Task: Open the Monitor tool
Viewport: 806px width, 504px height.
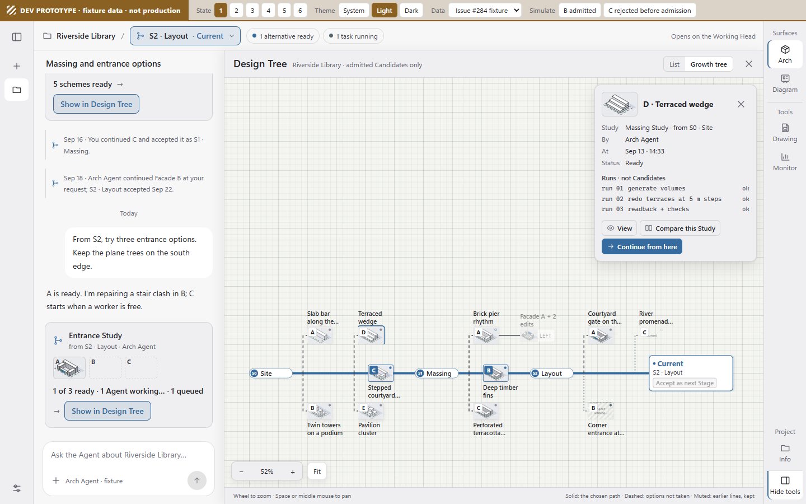Action: tap(785, 162)
